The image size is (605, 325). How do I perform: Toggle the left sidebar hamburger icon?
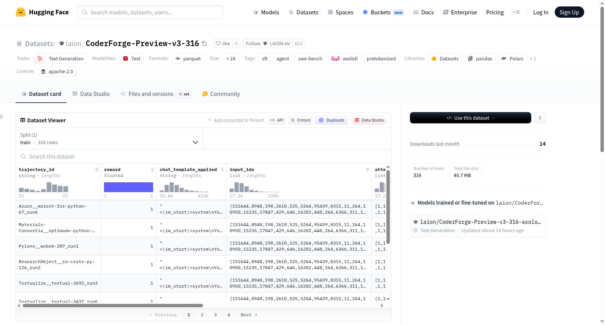pos(2,117)
